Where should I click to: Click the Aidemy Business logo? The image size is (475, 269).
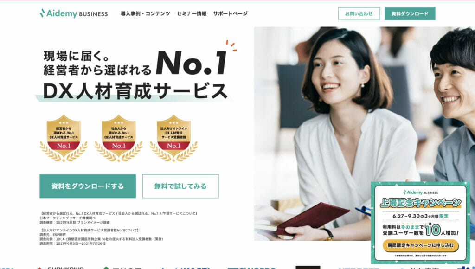point(74,13)
